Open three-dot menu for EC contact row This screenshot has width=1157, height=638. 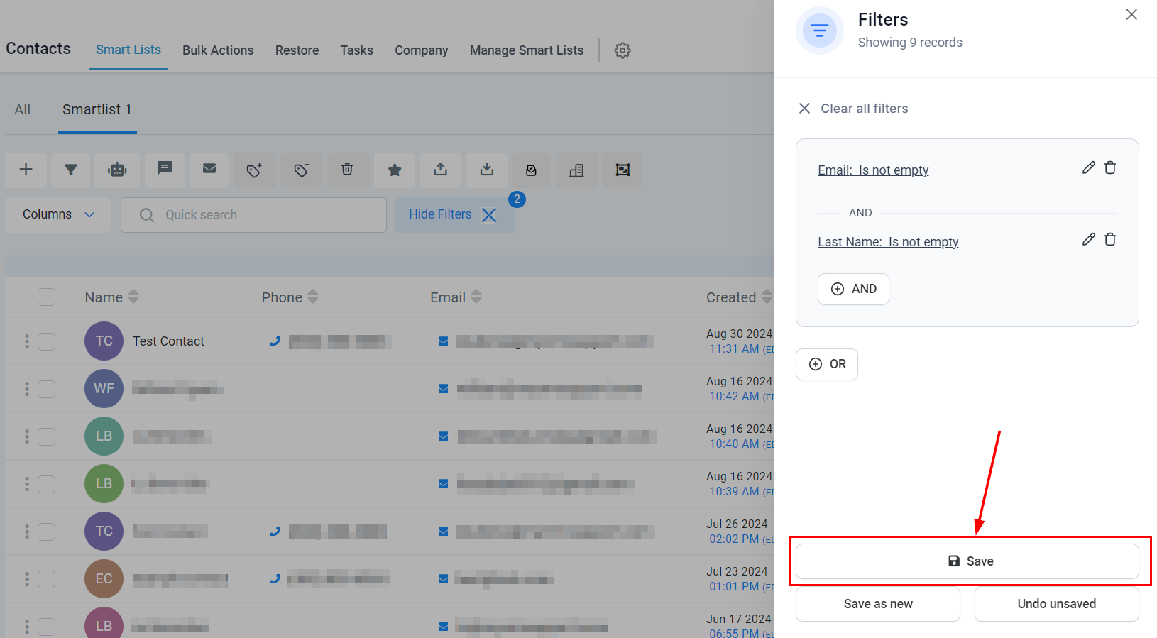click(x=27, y=579)
